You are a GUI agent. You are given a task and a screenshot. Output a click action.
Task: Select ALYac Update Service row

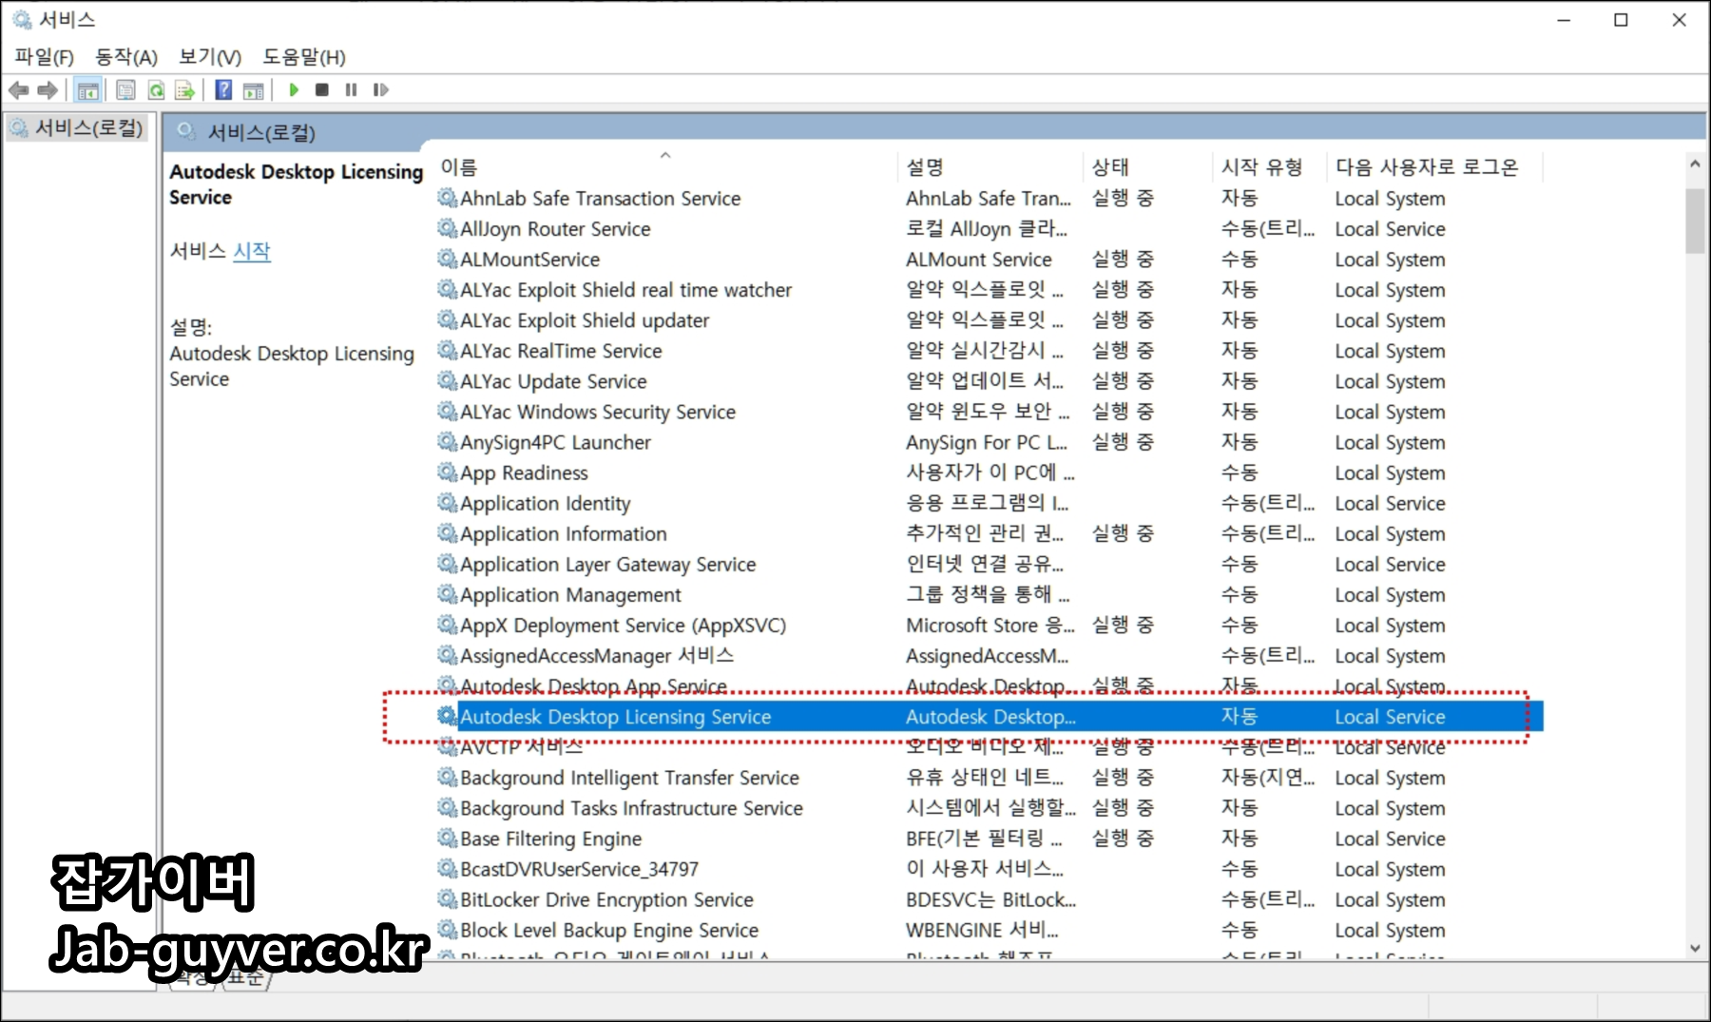(989, 381)
